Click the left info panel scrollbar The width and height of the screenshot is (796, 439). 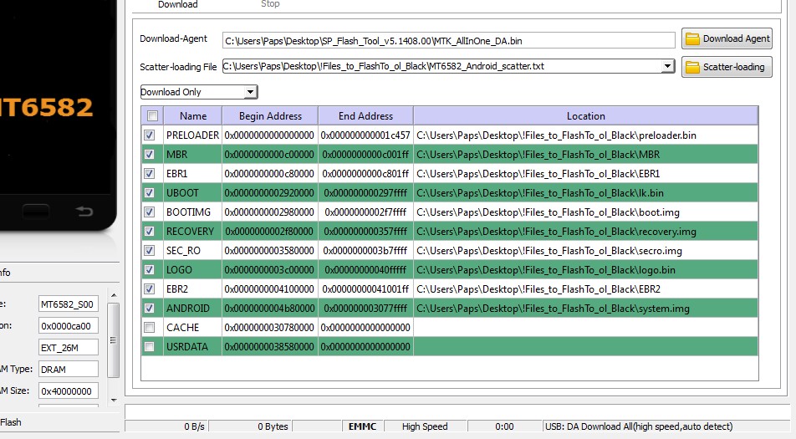tap(114, 351)
